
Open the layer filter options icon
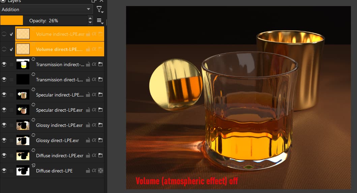pos(100,9)
